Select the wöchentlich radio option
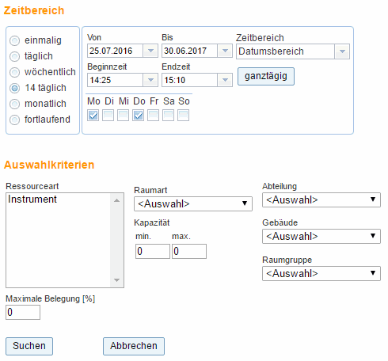 click(14, 72)
